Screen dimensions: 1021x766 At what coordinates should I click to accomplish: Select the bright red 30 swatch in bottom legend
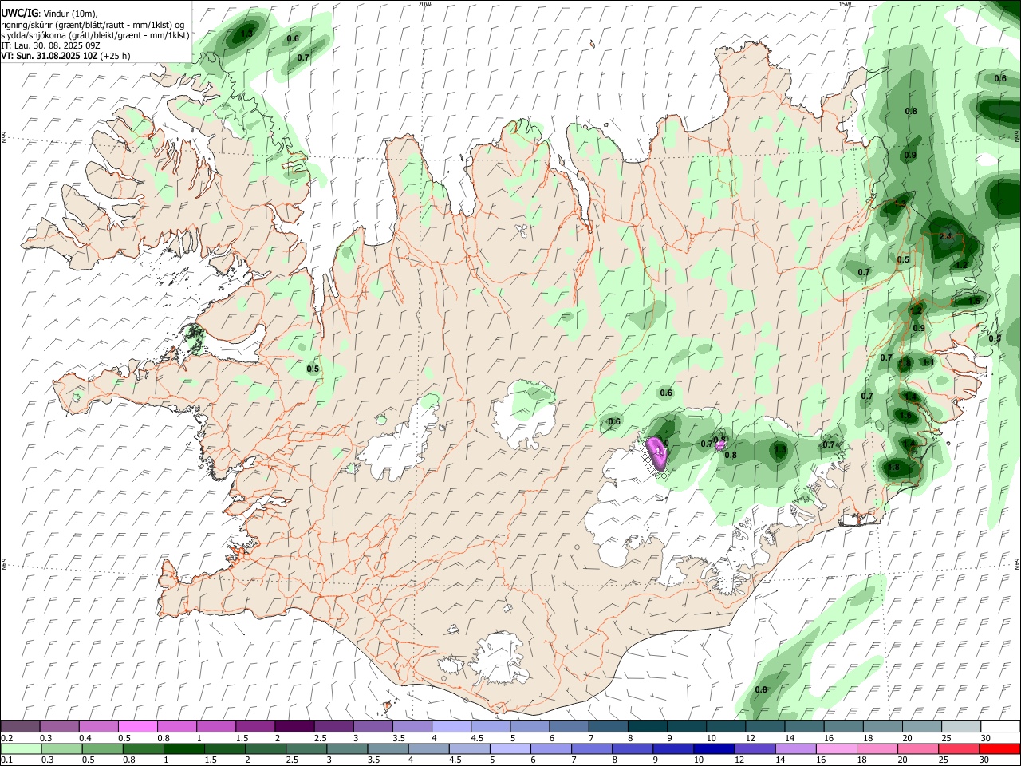click(x=999, y=748)
